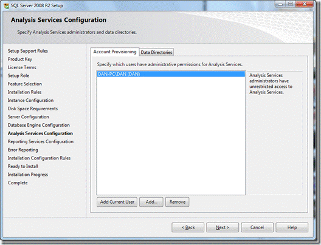The width and height of the screenshot is (321, 245).
Task: Select the Account Provisioning tab
Action: (x=115, y=52)
